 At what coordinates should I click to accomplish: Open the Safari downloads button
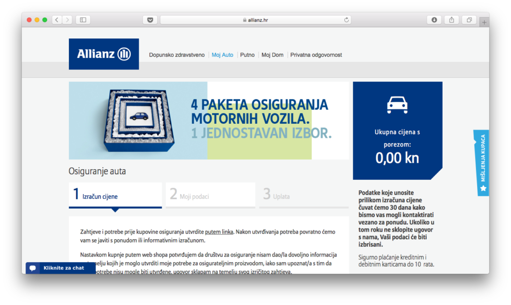click(x=434, y=20)
